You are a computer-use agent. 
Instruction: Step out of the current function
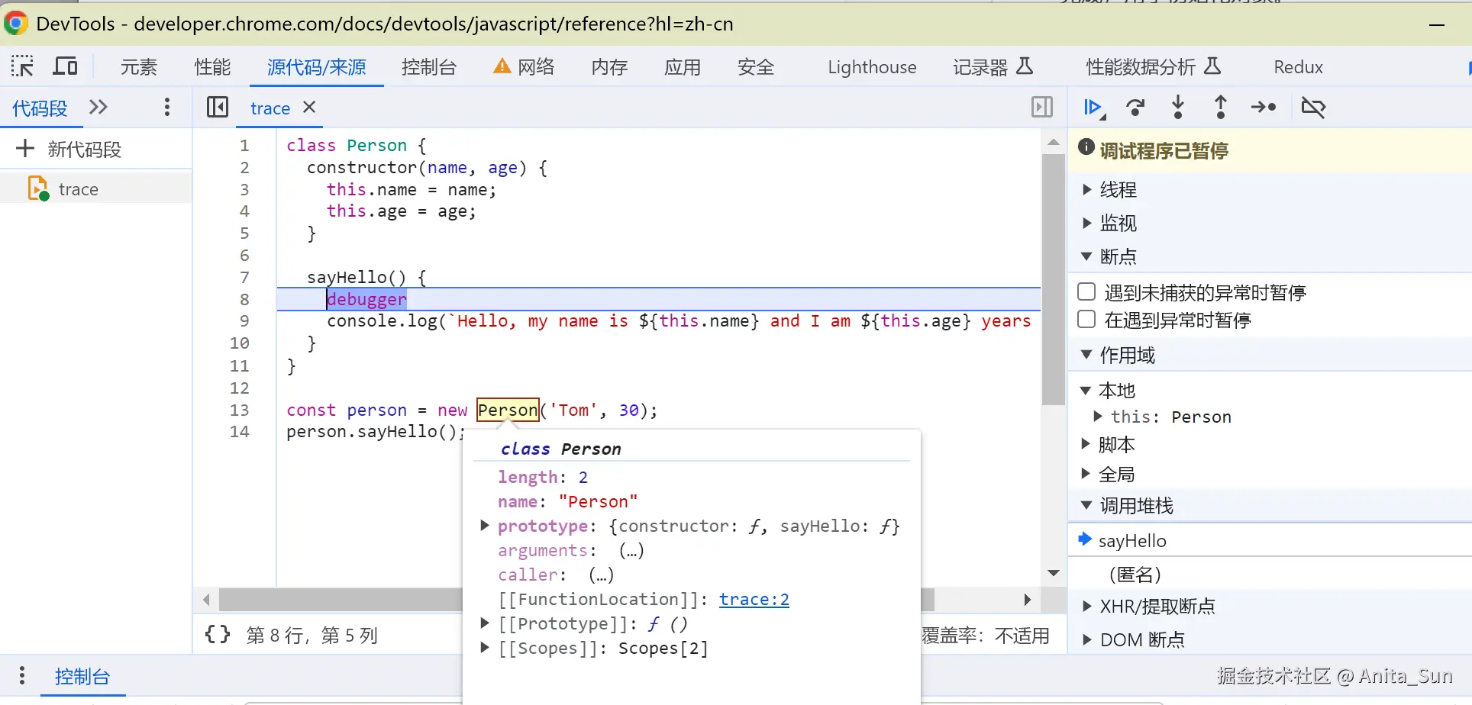(x=1221, y=107)
